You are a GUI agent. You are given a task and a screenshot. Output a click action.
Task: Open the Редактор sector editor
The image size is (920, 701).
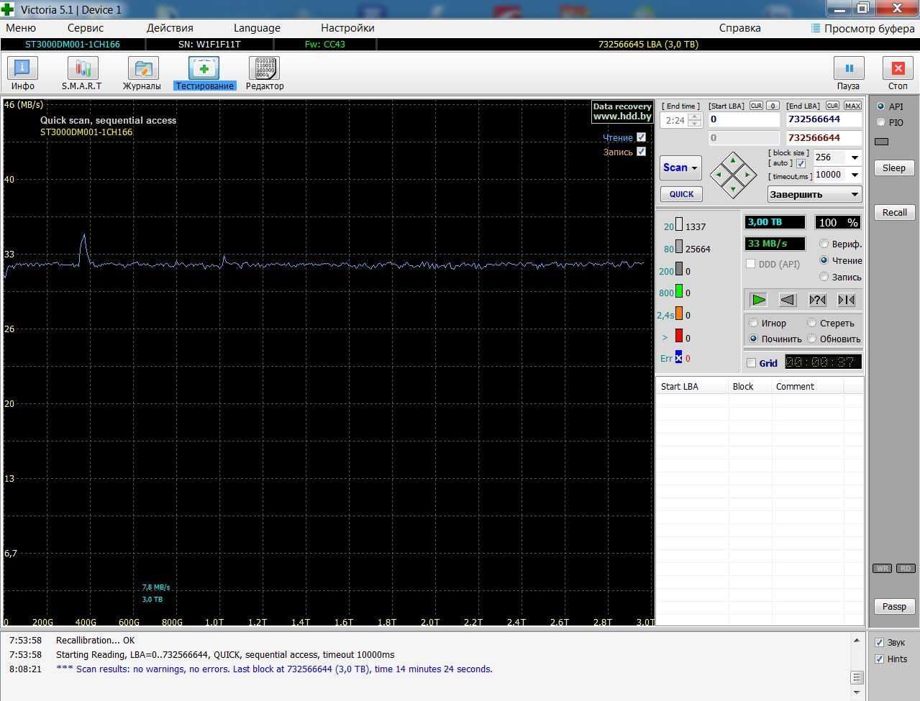265,73
